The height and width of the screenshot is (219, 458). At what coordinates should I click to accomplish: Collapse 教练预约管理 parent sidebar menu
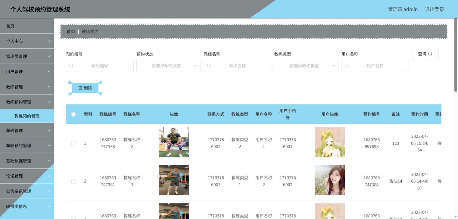click(x=27, y=102)
